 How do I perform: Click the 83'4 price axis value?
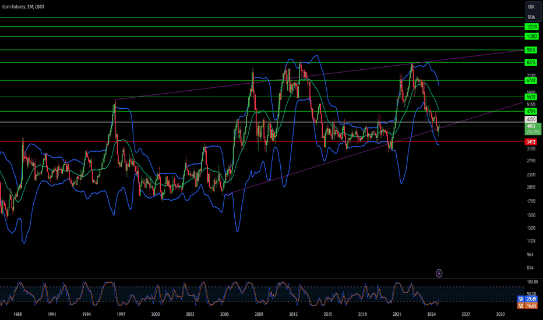pos(530,268)
